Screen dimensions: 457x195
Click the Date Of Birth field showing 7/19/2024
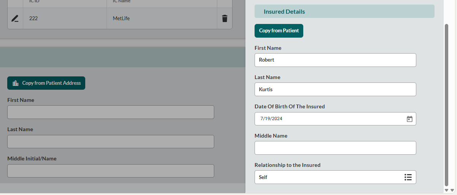(x=327, y=119)
